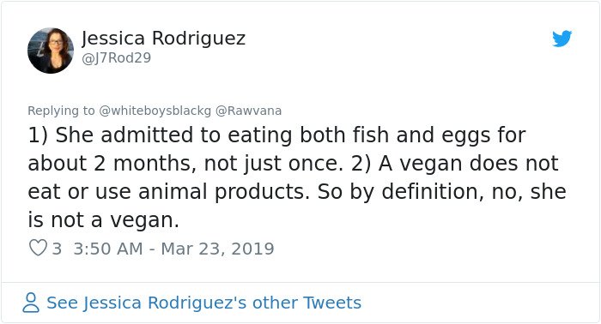Open the @whiteboysblackg mention
601x324 pixels.
pyautogui.click(x=155, y=111)
